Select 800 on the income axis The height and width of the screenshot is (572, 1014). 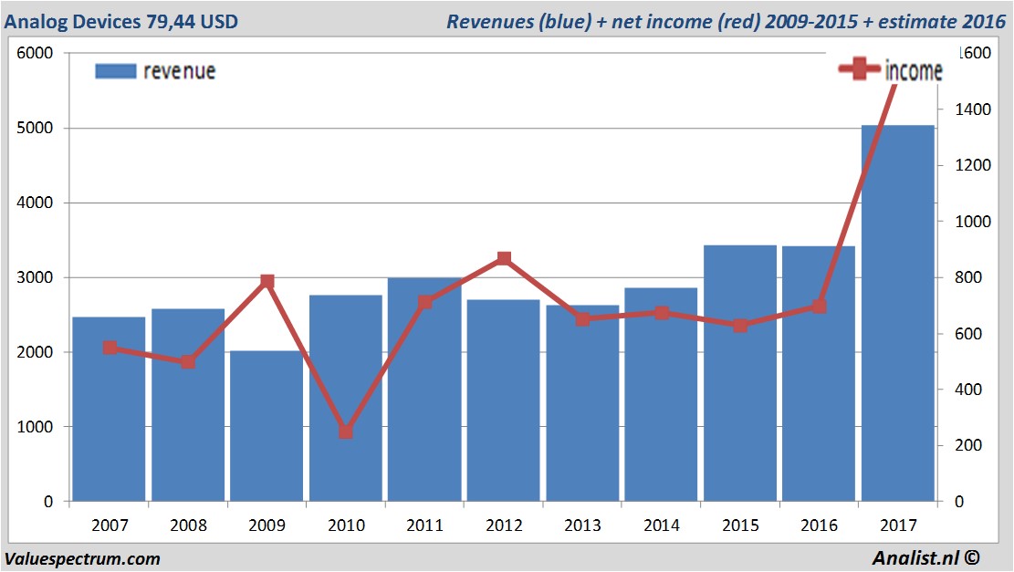(968, 277)
